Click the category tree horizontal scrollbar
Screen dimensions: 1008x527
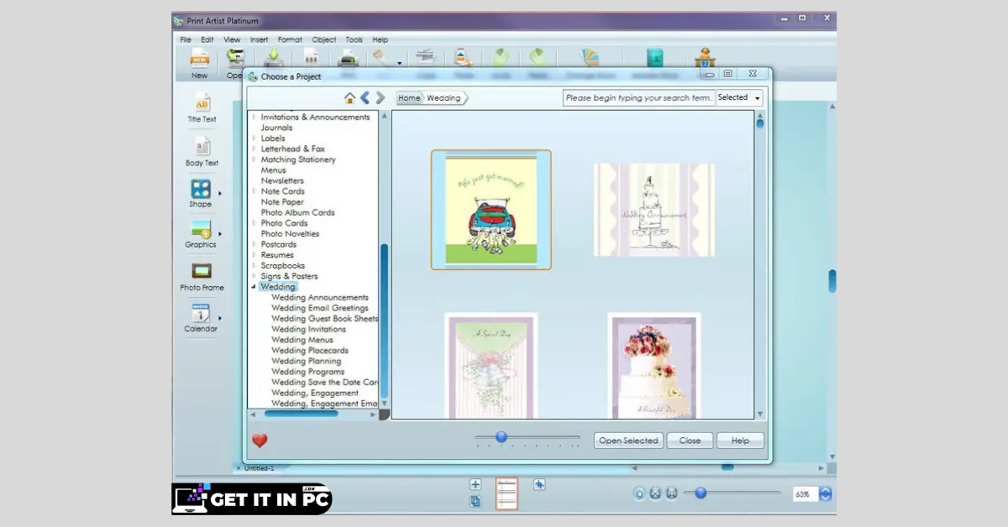(301, 414)
